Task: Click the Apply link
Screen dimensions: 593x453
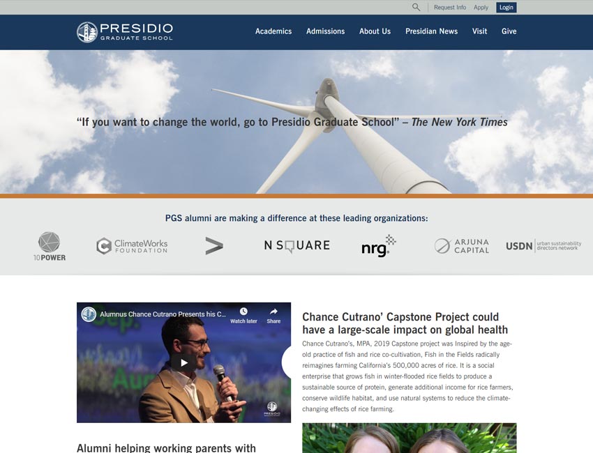Action: (481, 8)
